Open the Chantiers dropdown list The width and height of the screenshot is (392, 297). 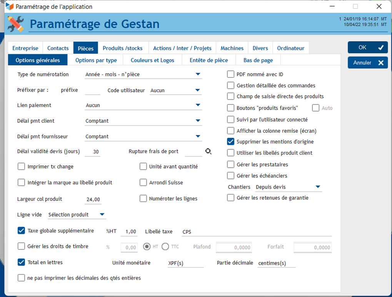(318, 187)
